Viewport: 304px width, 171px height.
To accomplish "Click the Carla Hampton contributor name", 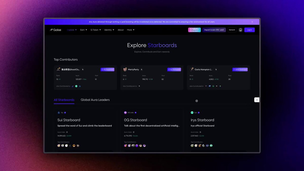I will [x=204, y=69].
